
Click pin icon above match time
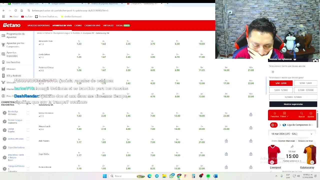coord(292,146)
